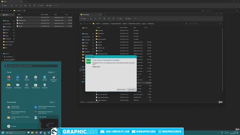Add new tab in Trackmania explorer window

(105, 15)
